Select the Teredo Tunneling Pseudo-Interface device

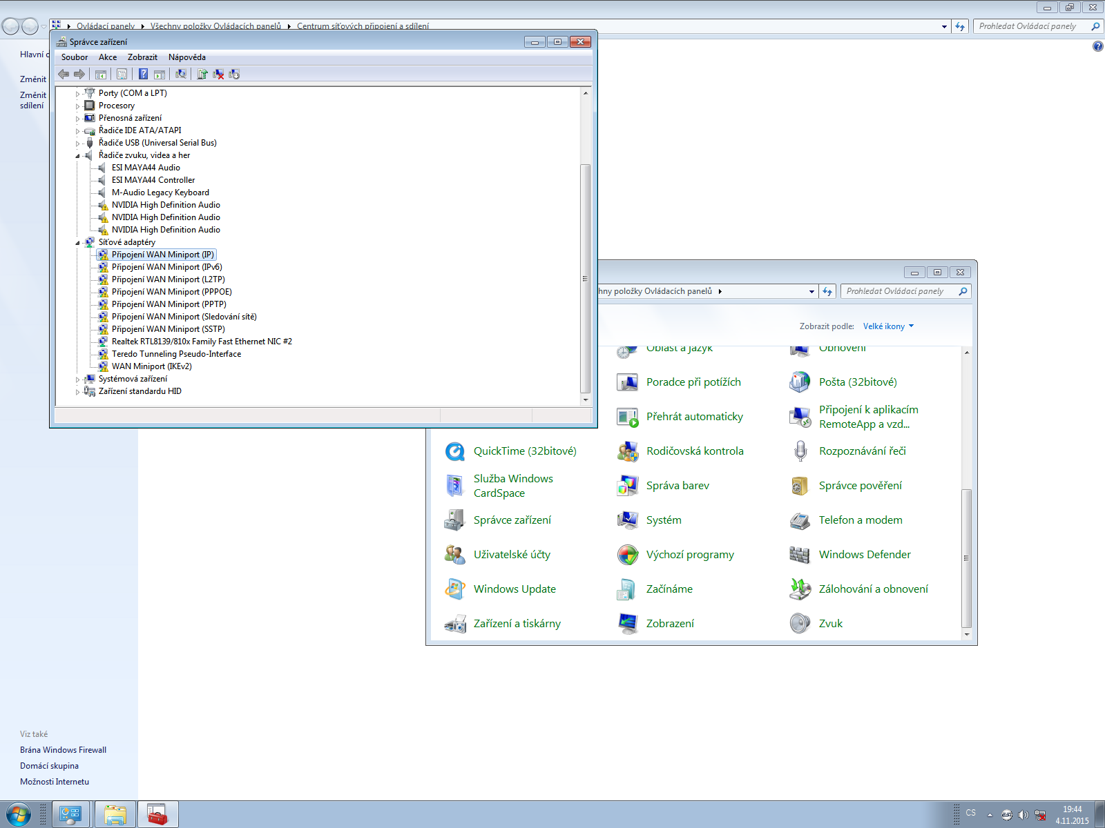(x=176, y=354)
